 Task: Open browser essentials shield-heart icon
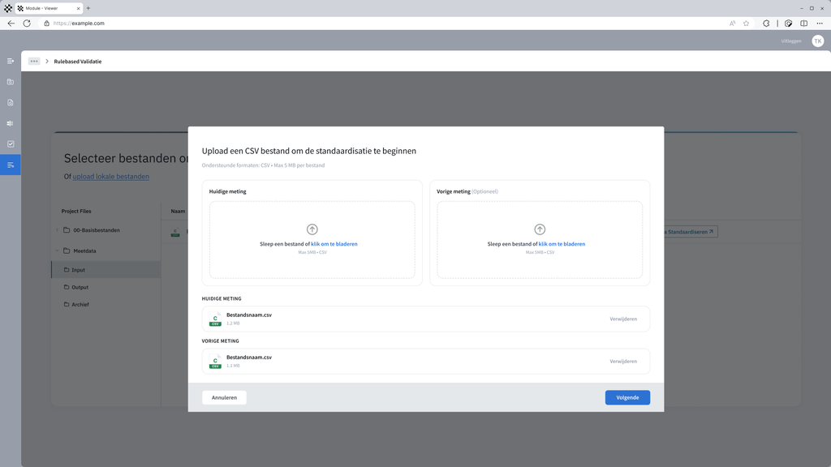[789, 24]
